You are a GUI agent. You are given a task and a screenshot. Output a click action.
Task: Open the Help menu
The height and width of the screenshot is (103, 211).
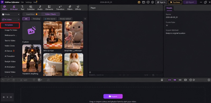point(35,2)
